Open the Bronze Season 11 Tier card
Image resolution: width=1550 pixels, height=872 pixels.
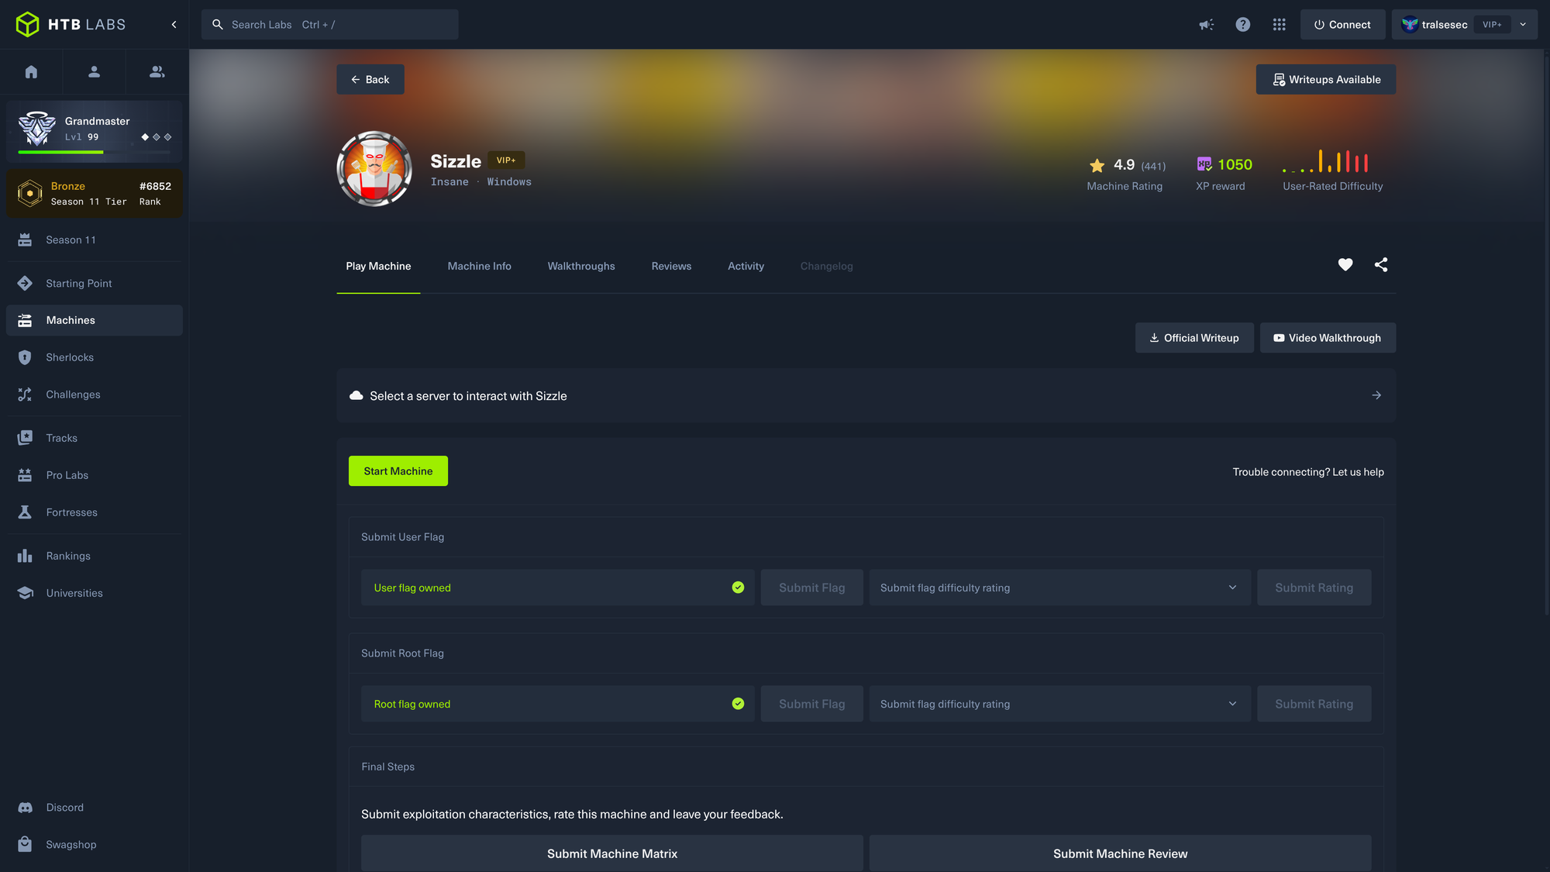[95, 194]
